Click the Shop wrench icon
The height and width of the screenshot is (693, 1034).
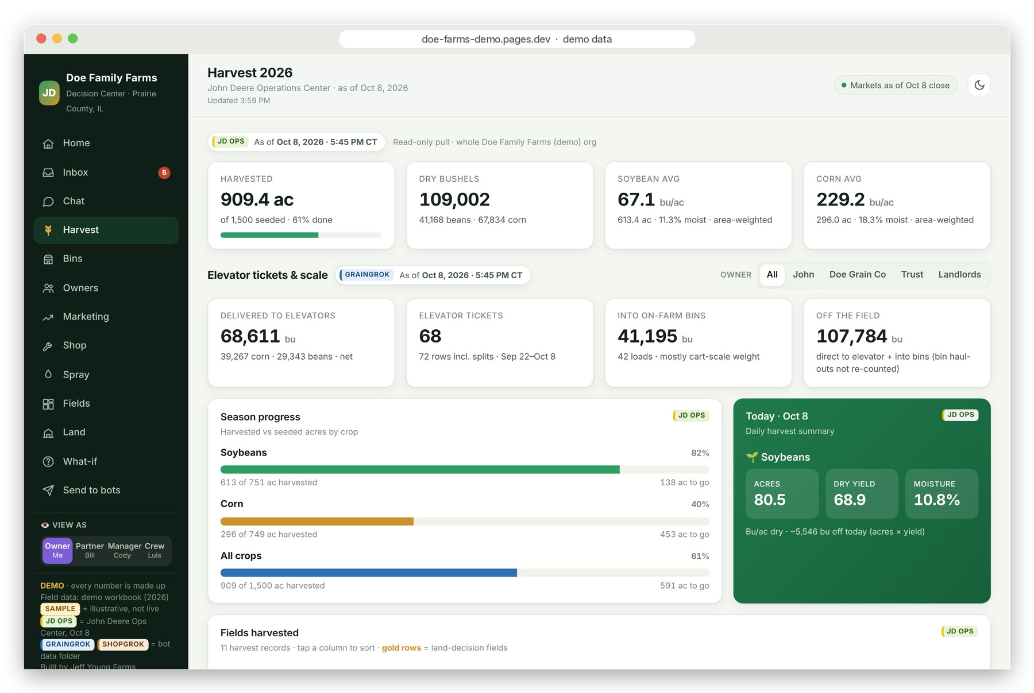(48, 346)
